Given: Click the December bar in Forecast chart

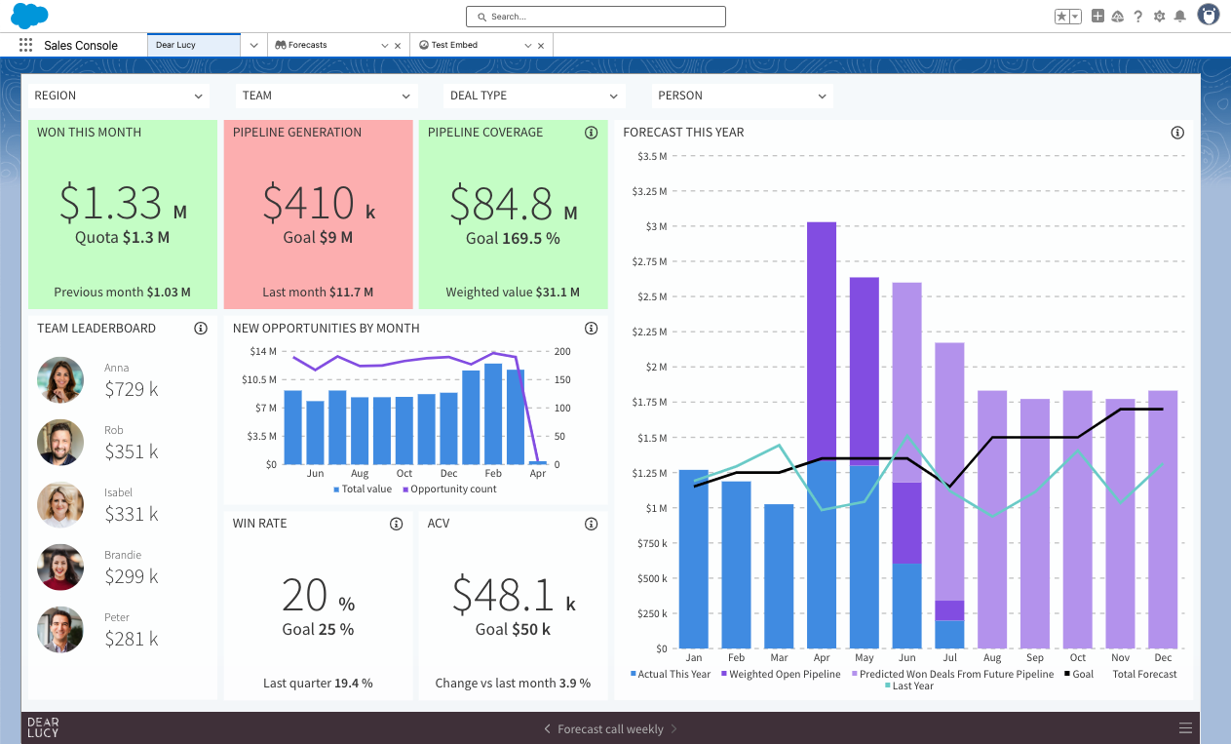Looking at the screenshot, I should 1163,520.
